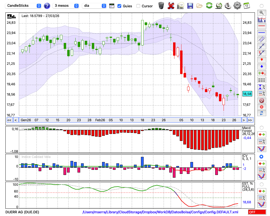Click the blue circular arrows icon in sidebar
Viewport: 270px width, 216px height.
(x=262, y=113)
